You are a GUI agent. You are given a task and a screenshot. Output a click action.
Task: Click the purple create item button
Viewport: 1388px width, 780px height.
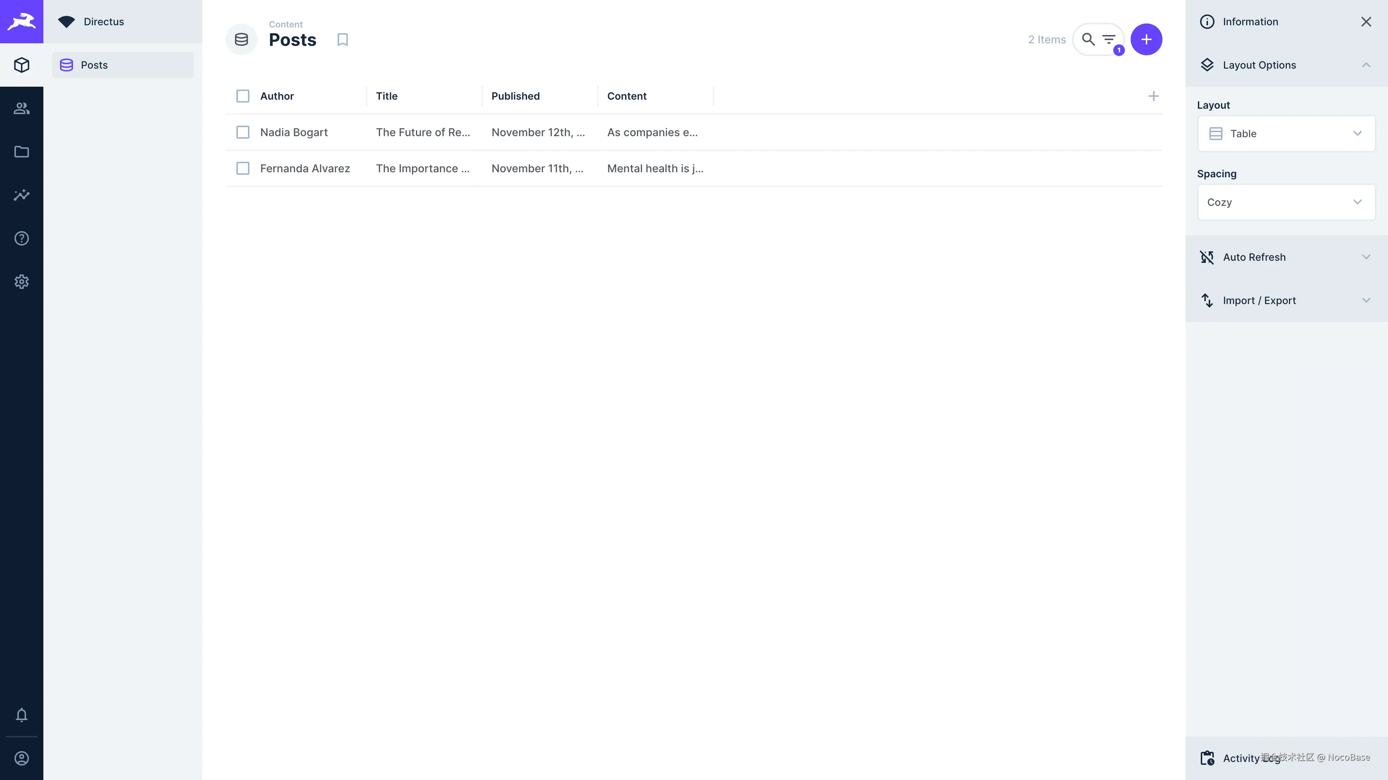(1146, 39)
